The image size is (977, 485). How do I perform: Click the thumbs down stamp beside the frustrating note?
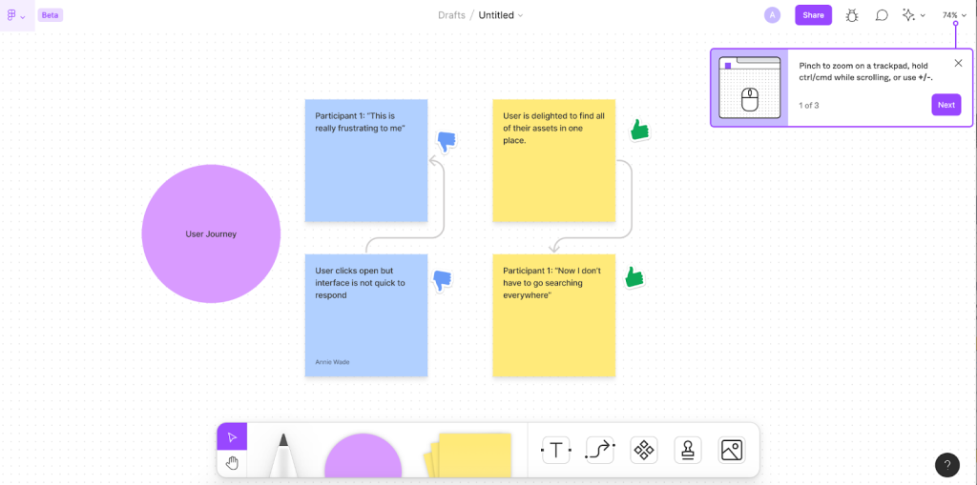(447, 143)
